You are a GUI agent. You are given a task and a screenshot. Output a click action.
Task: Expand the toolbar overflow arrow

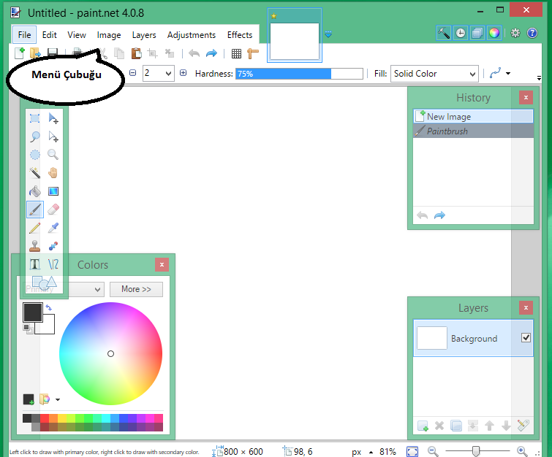pos(539,77)
